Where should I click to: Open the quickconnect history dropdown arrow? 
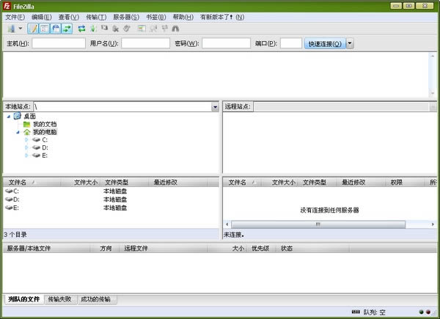point(350,43)
